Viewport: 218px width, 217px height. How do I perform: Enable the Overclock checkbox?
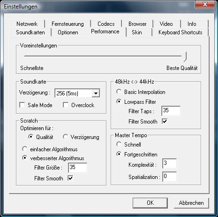click(66, 105)
